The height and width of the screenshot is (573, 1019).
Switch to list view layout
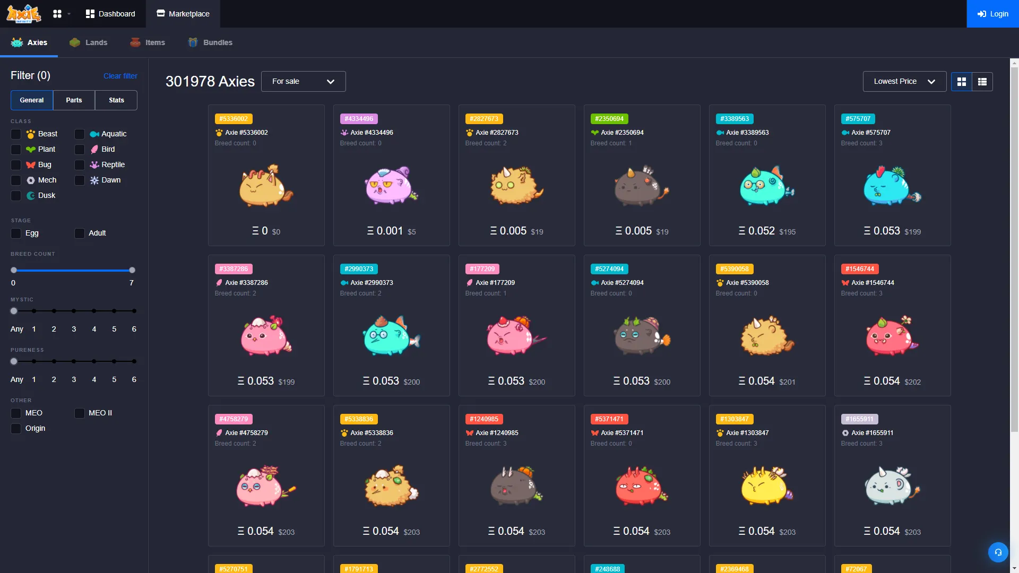coord(982,82)
